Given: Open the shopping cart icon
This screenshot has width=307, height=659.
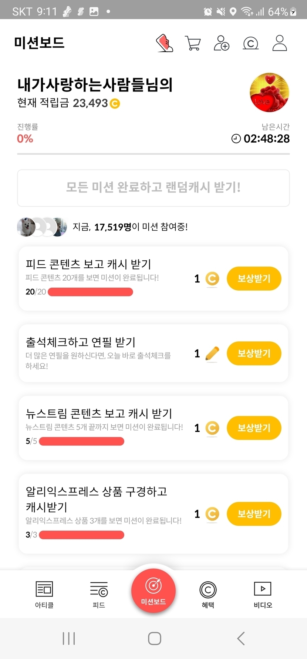Looking at the screenshot, I should 192,43.
